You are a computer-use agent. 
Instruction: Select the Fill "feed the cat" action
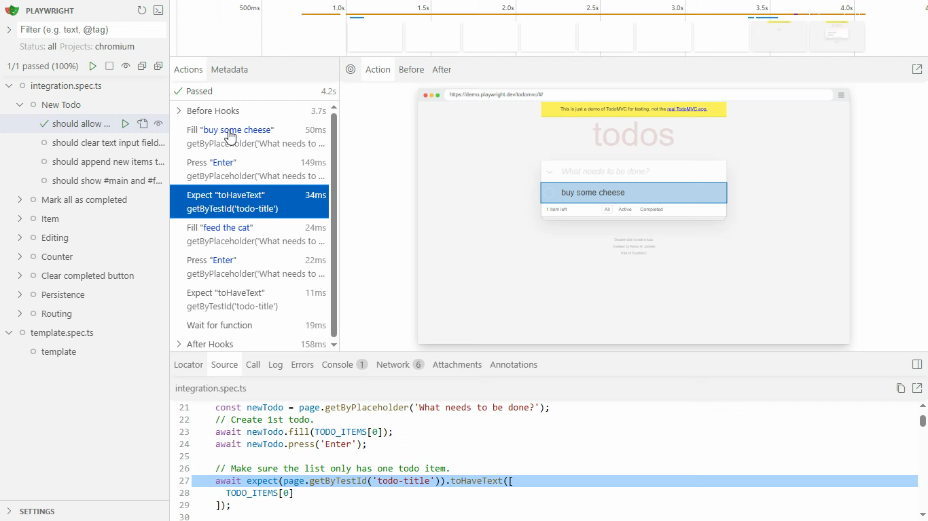[249, 234]
